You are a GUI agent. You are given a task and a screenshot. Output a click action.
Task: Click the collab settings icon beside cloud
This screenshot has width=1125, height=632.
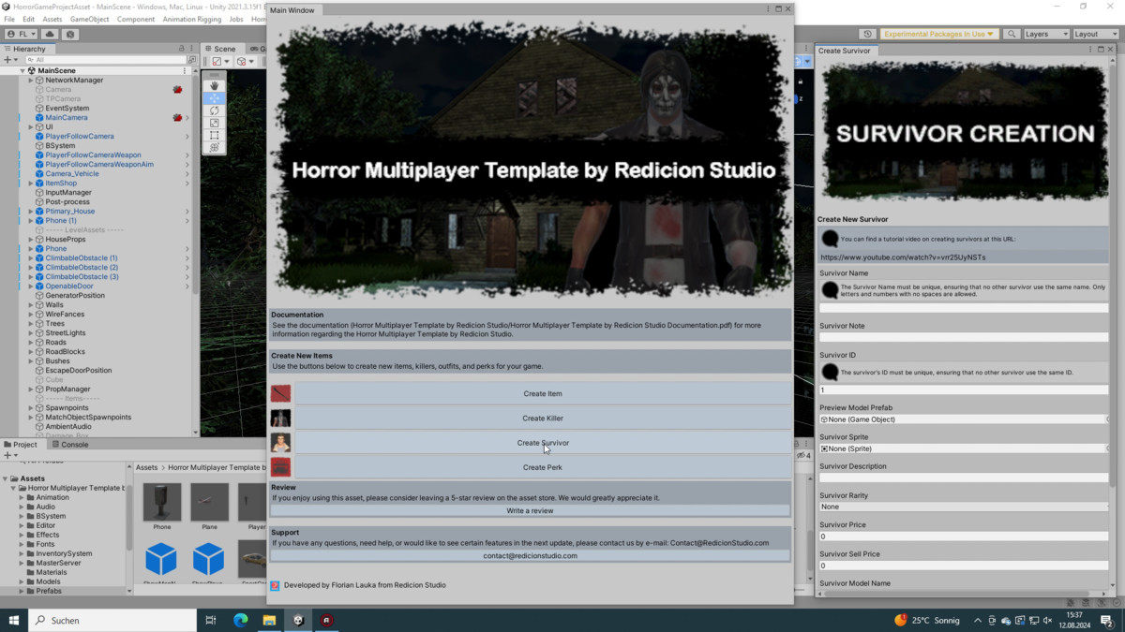click(x=70, y=35)
